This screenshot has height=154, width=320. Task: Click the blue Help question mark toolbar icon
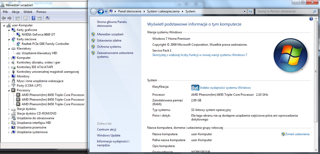(33, 18)
